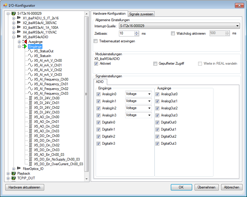Click the tree panel vertical scrollbar
The width and height of the screenshot is (247, 197).
coord(86,94)
